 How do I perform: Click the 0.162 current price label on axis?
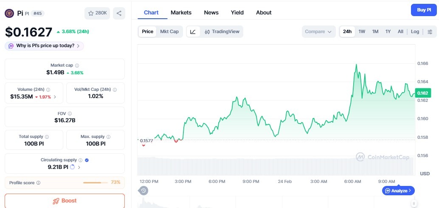[423, 93]
